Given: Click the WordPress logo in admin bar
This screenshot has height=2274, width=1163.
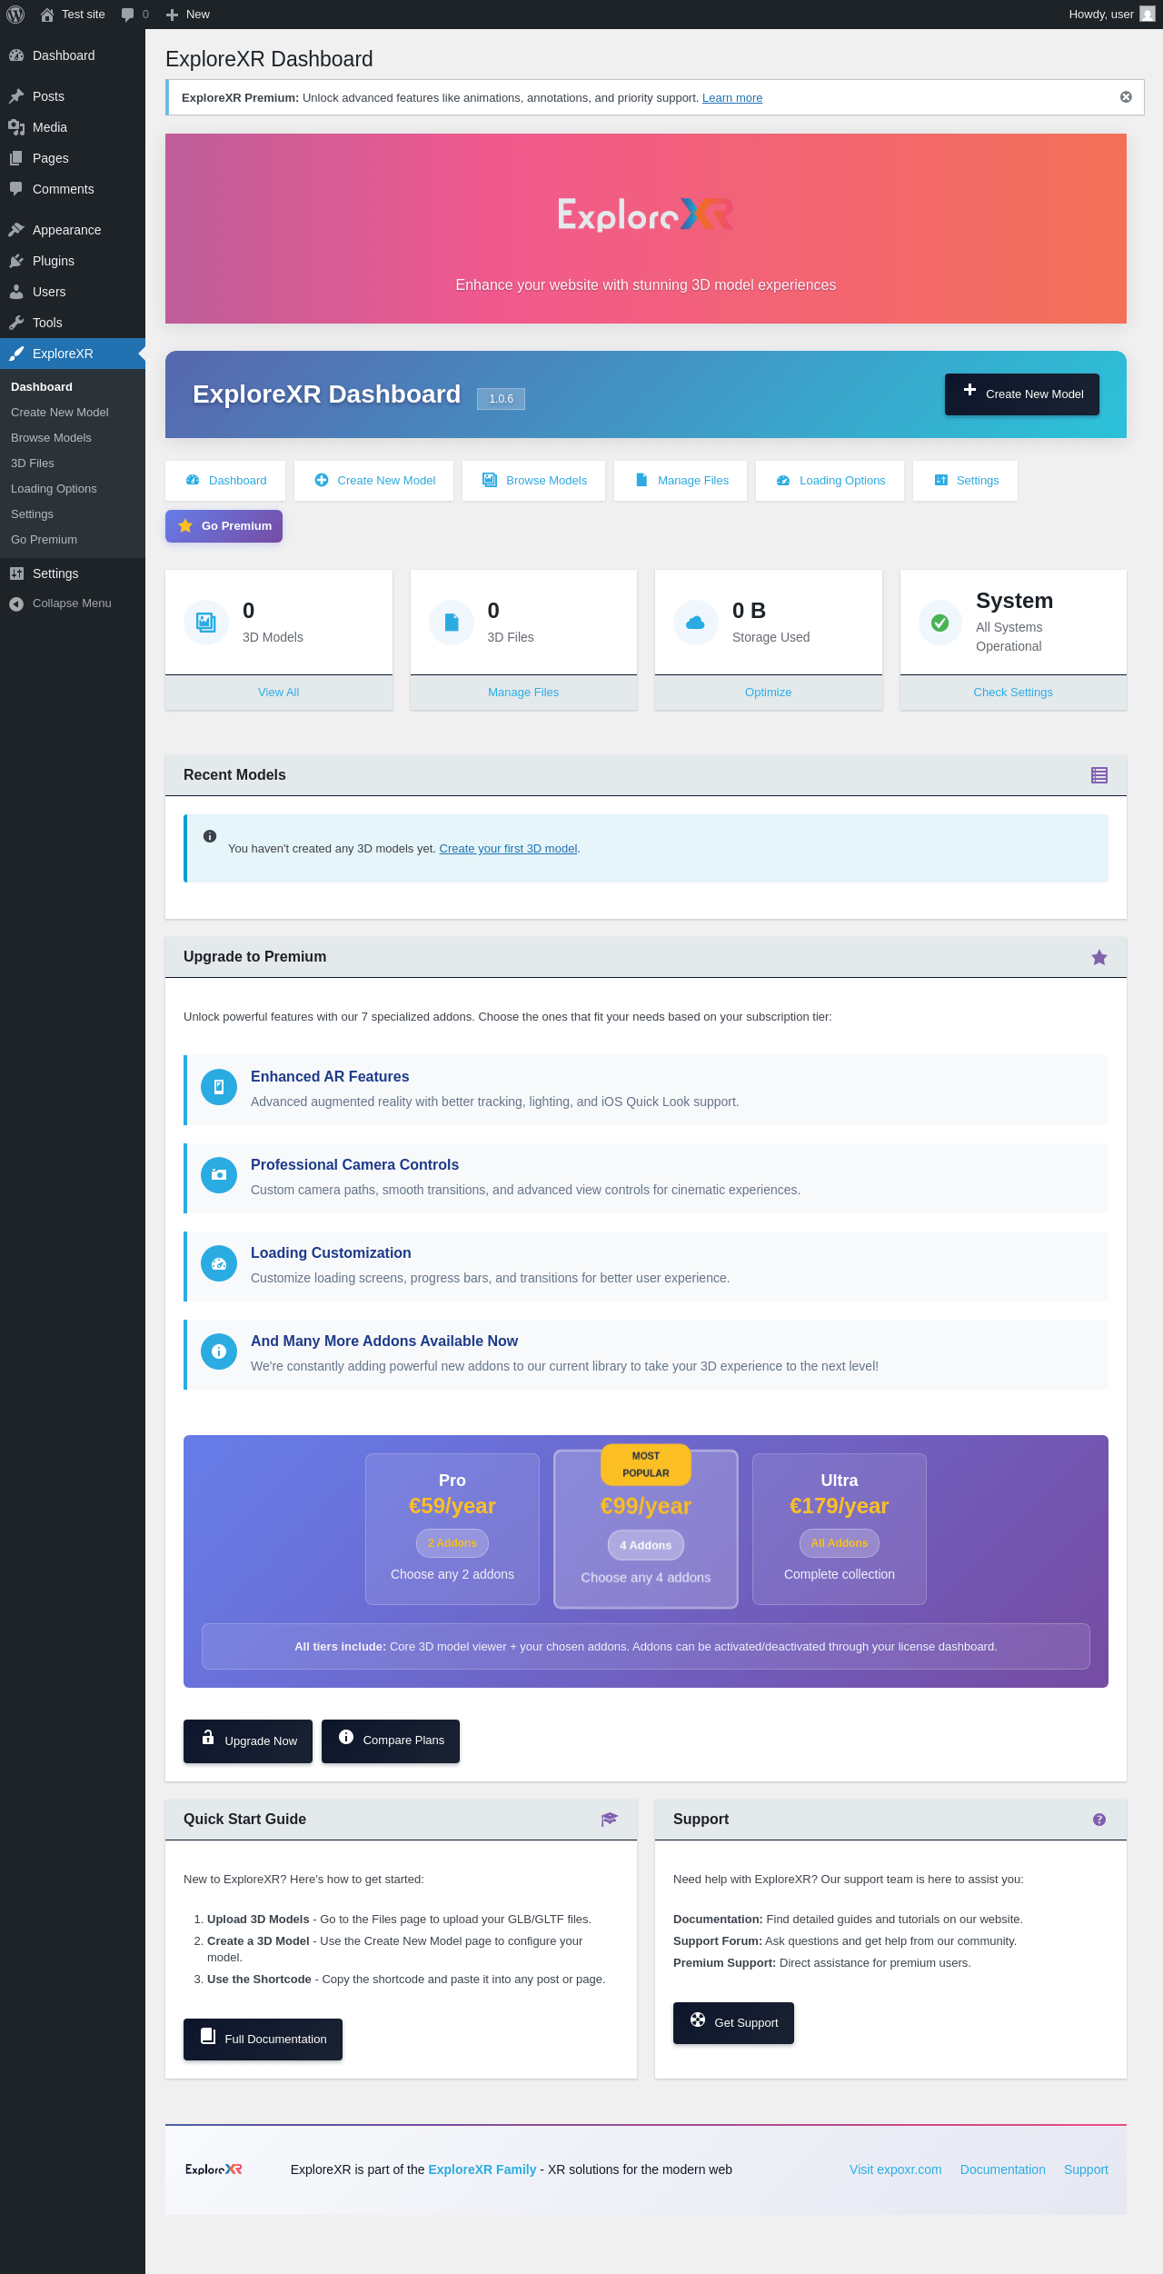Looking at the screenshot, I should [x=15, y=15].
